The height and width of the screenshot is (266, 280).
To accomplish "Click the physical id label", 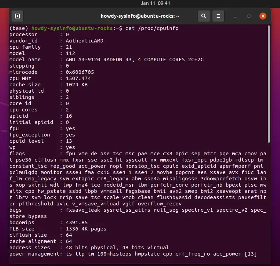I will tap(26, 91).
